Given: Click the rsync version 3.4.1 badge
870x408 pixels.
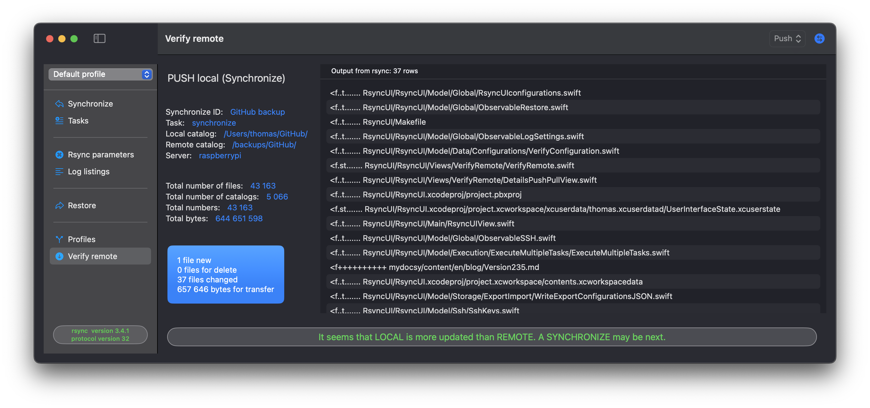Looking at the screenshot, I should point(100,334).
